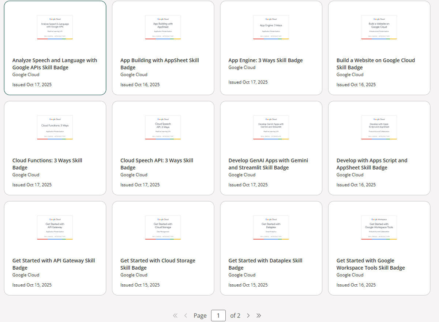This screenshot has width=439, height=322.
Task: Select App Building with AppSheet Skill Badge title
Action: tap(160, 64)
